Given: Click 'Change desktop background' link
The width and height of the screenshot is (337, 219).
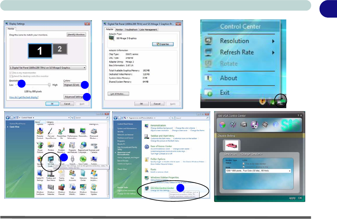Looking at the screenshot, I should (x=161, y=128).
